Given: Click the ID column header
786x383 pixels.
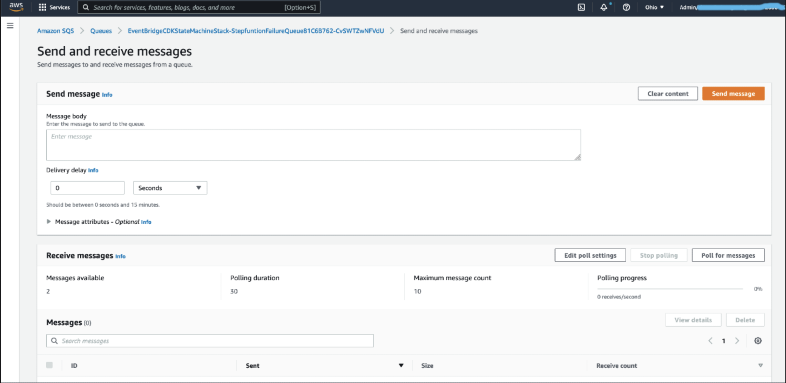Looking at the screenshot, I should (74, 365).
